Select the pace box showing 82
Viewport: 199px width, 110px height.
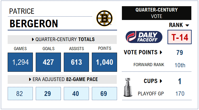point(20,93)
